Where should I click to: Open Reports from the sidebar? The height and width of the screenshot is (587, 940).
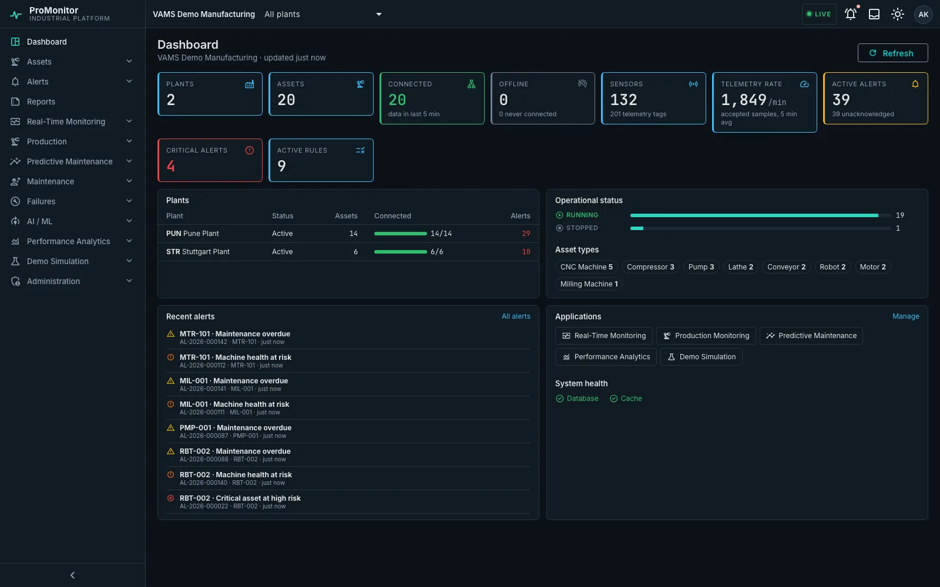[72, 102]
